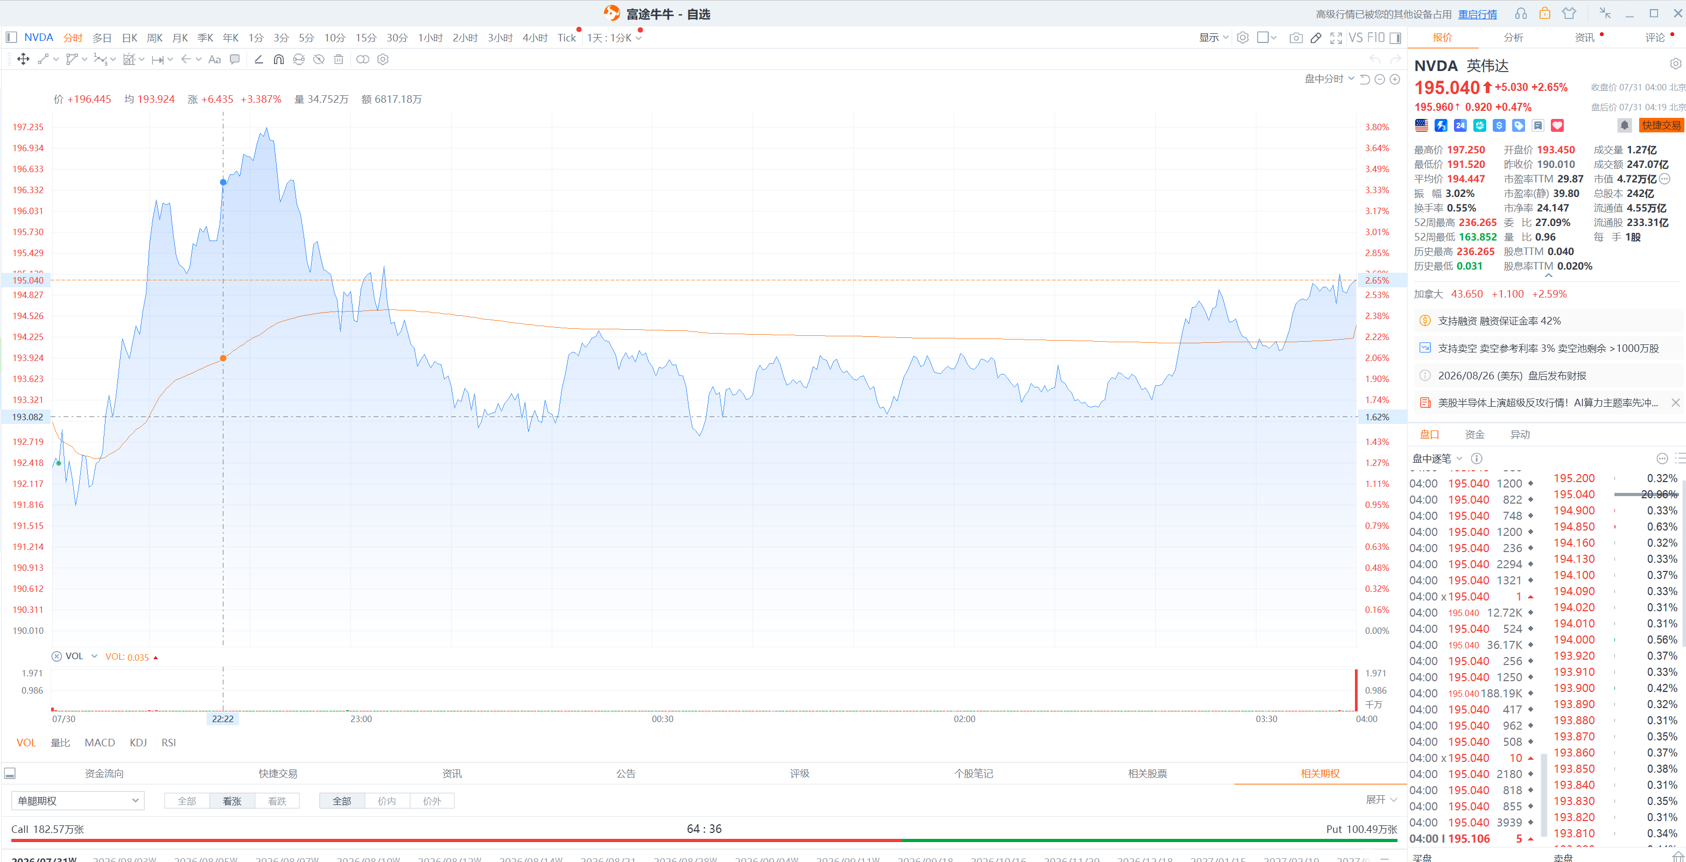Select the 2026/08/21 expiry date
1686x862 pixels.
pyautogui.click(x=607, y=859)
